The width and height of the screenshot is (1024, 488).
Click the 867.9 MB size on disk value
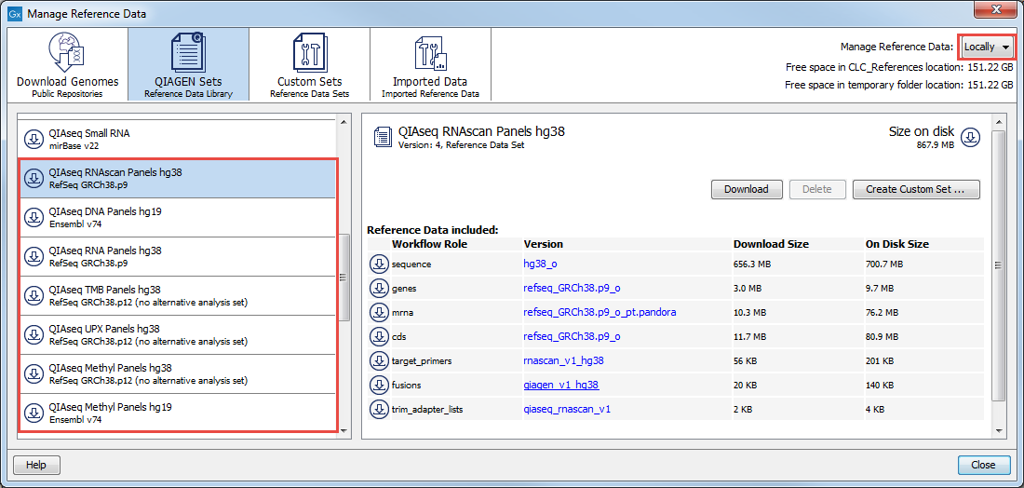tap(936, 145)
